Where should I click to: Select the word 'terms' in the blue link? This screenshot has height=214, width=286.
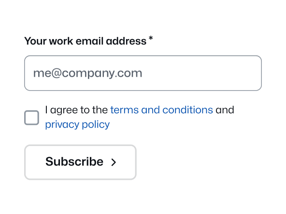[x=125, y=110]
